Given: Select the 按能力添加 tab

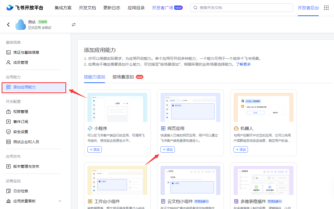Looking at the screenshot, I should (95, 77).
